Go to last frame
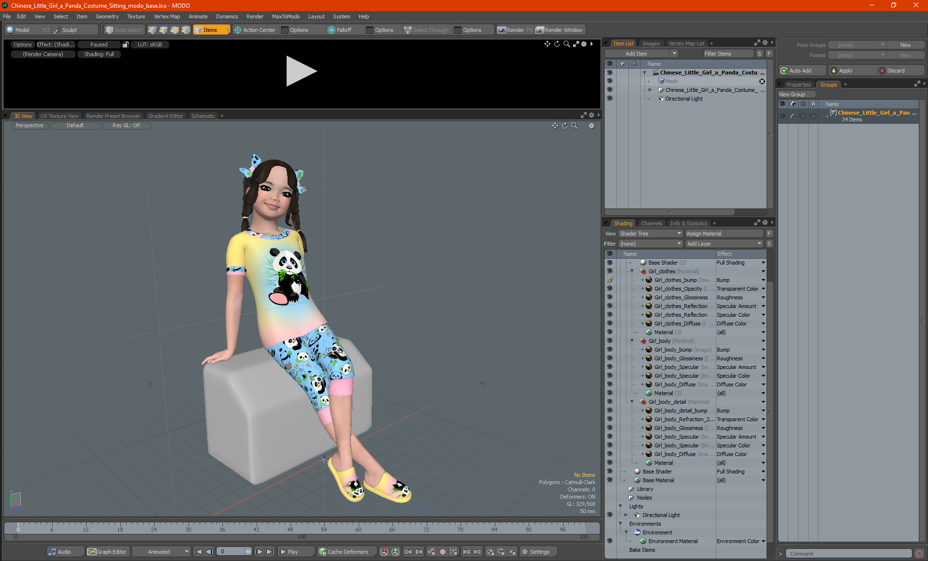The height and width of the screenshot is (561, 928). (271, 552)
